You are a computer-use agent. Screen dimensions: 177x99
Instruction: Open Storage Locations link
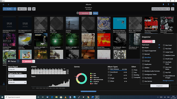coord(168,81)
